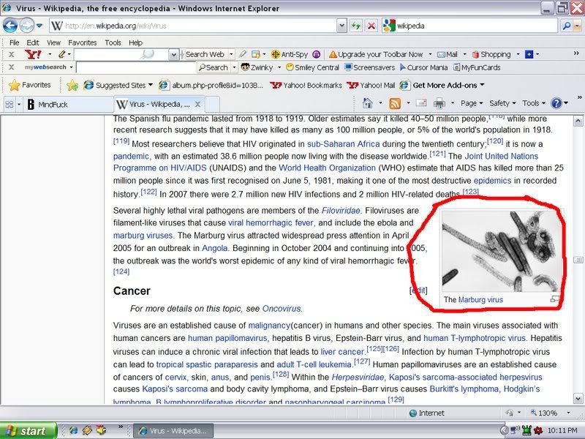Open the Favorites menu

click(82, 42)
